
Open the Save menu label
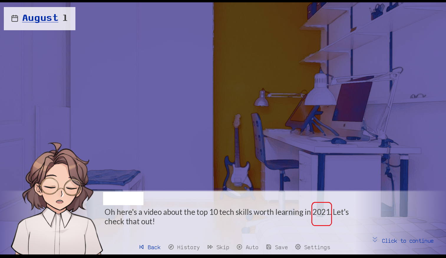click(x=281, y=247)
